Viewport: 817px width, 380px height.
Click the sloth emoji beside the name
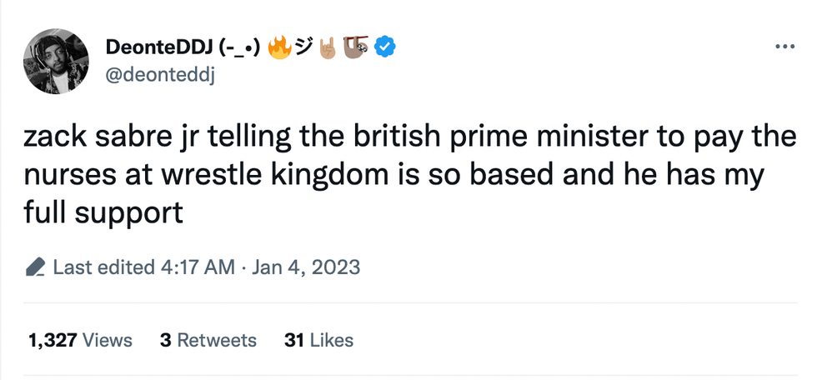(357, 47)
